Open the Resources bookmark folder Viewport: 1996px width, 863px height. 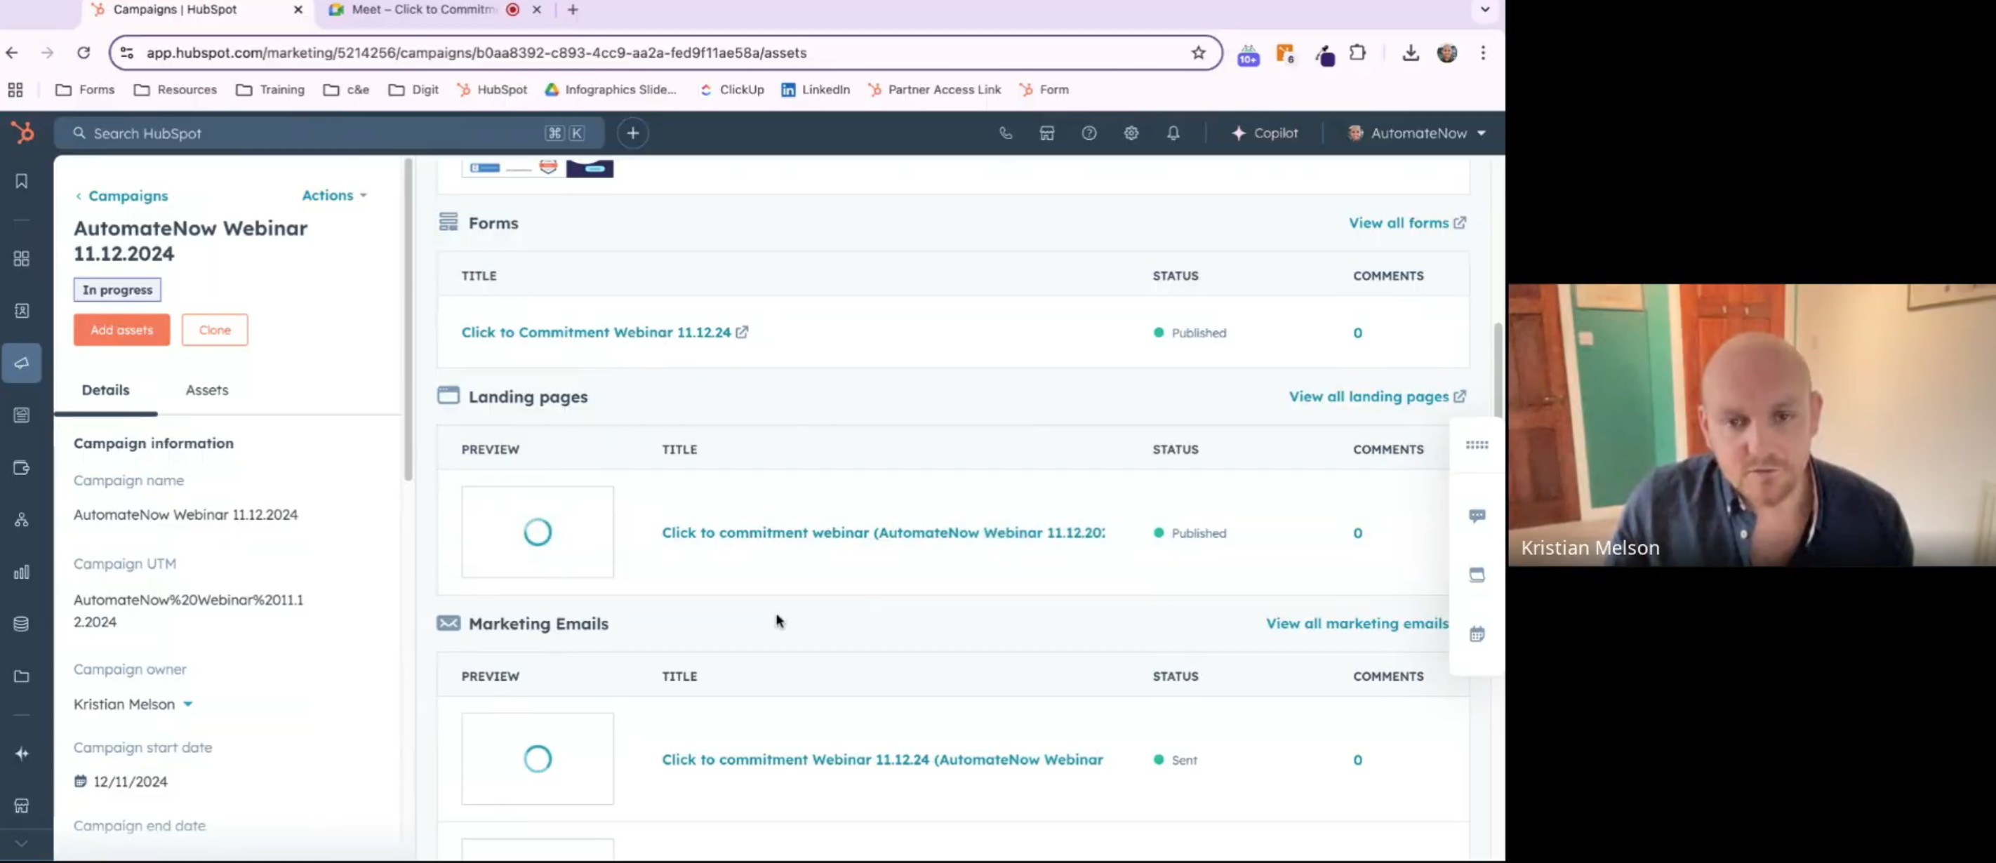(175, 90)
